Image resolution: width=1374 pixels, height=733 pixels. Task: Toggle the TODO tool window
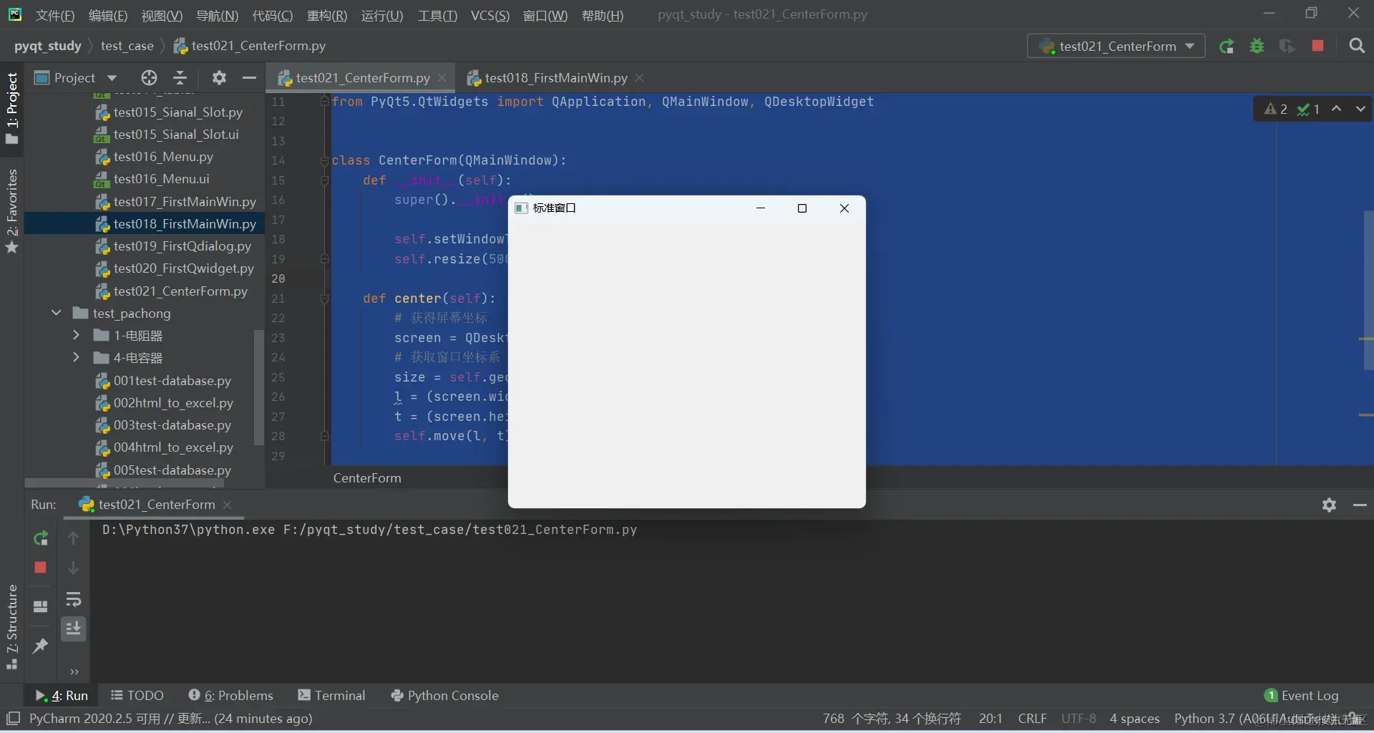tap(137, 696)
